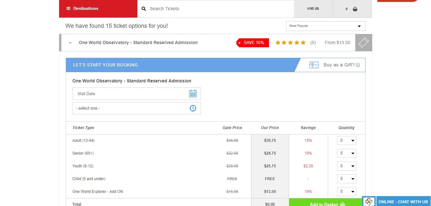Enable the Buy as a Gift checkbox

tap(358, 65)
